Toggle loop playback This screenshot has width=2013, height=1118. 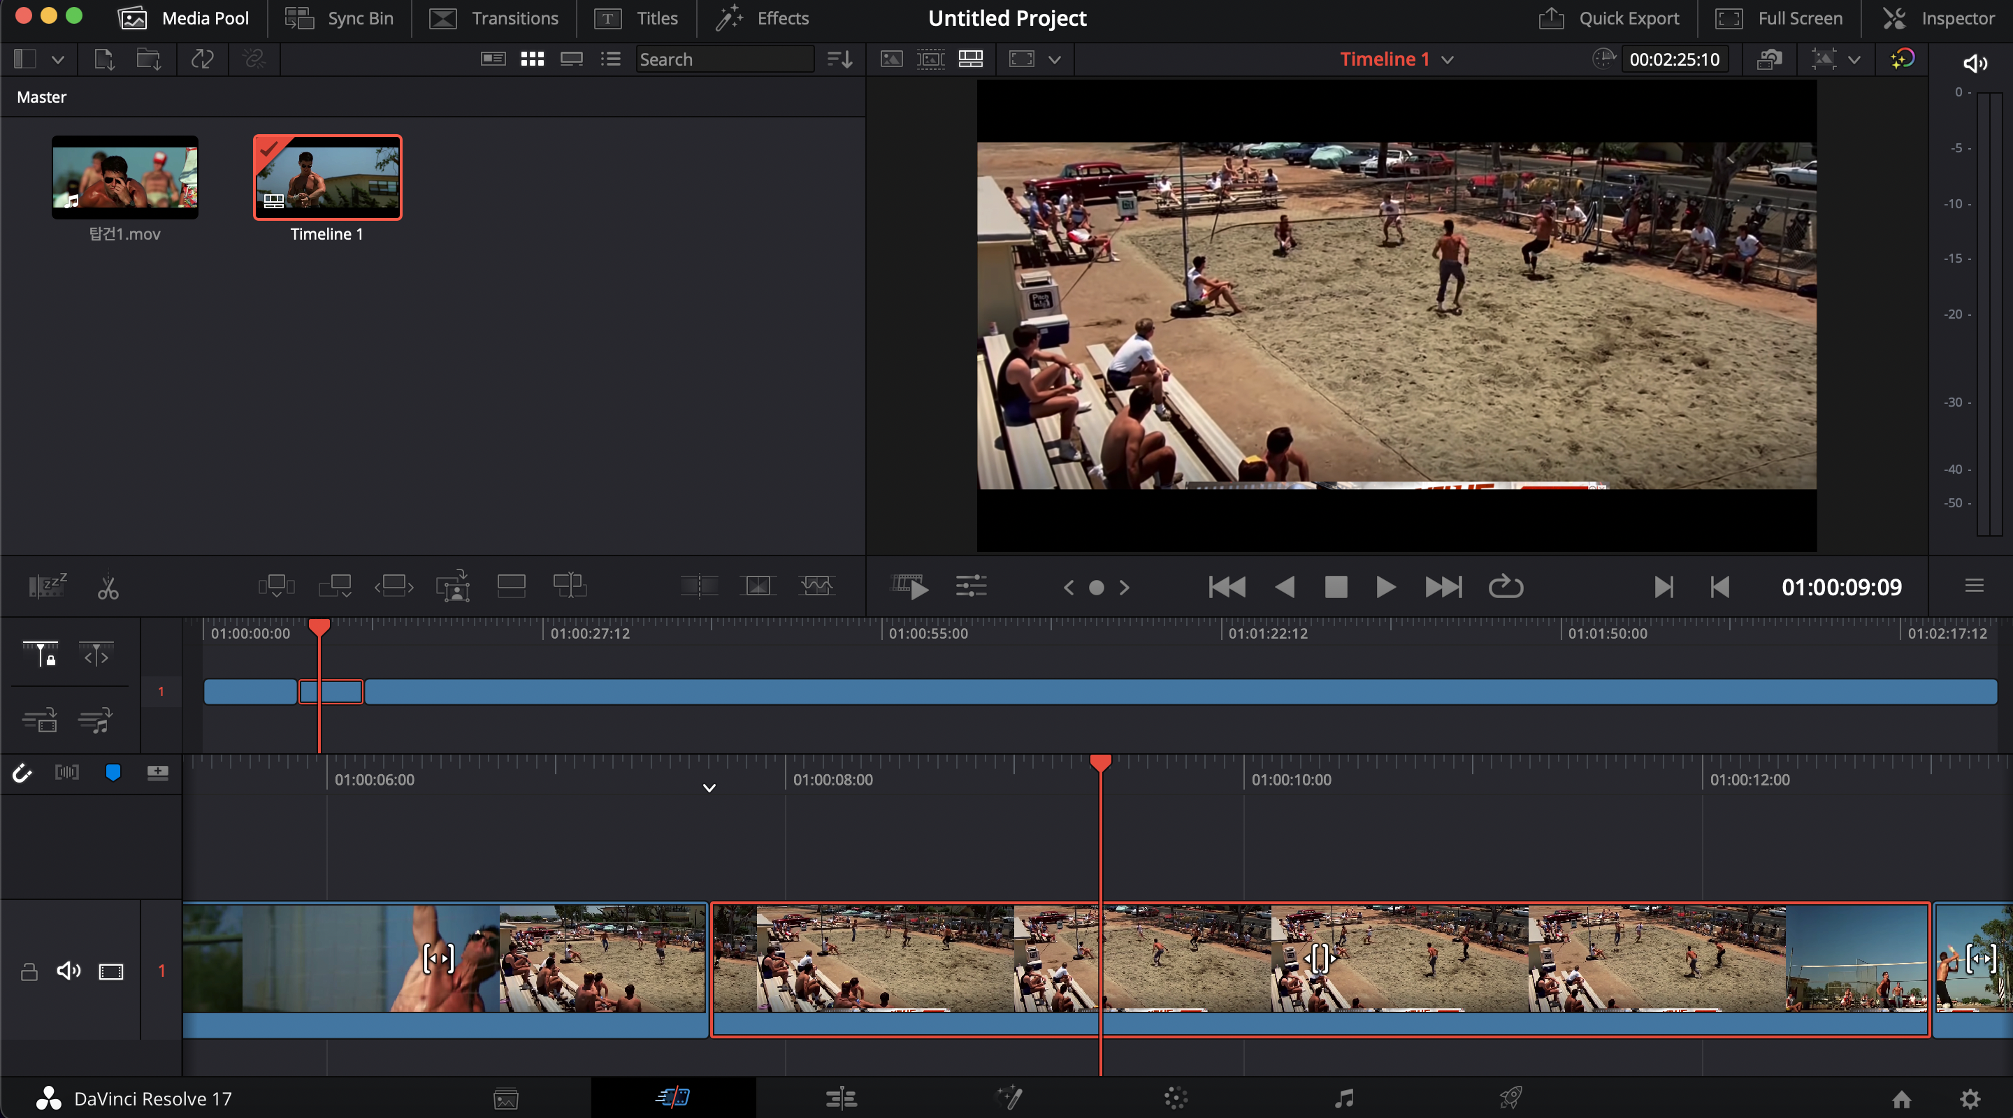tap(1506, 587)
